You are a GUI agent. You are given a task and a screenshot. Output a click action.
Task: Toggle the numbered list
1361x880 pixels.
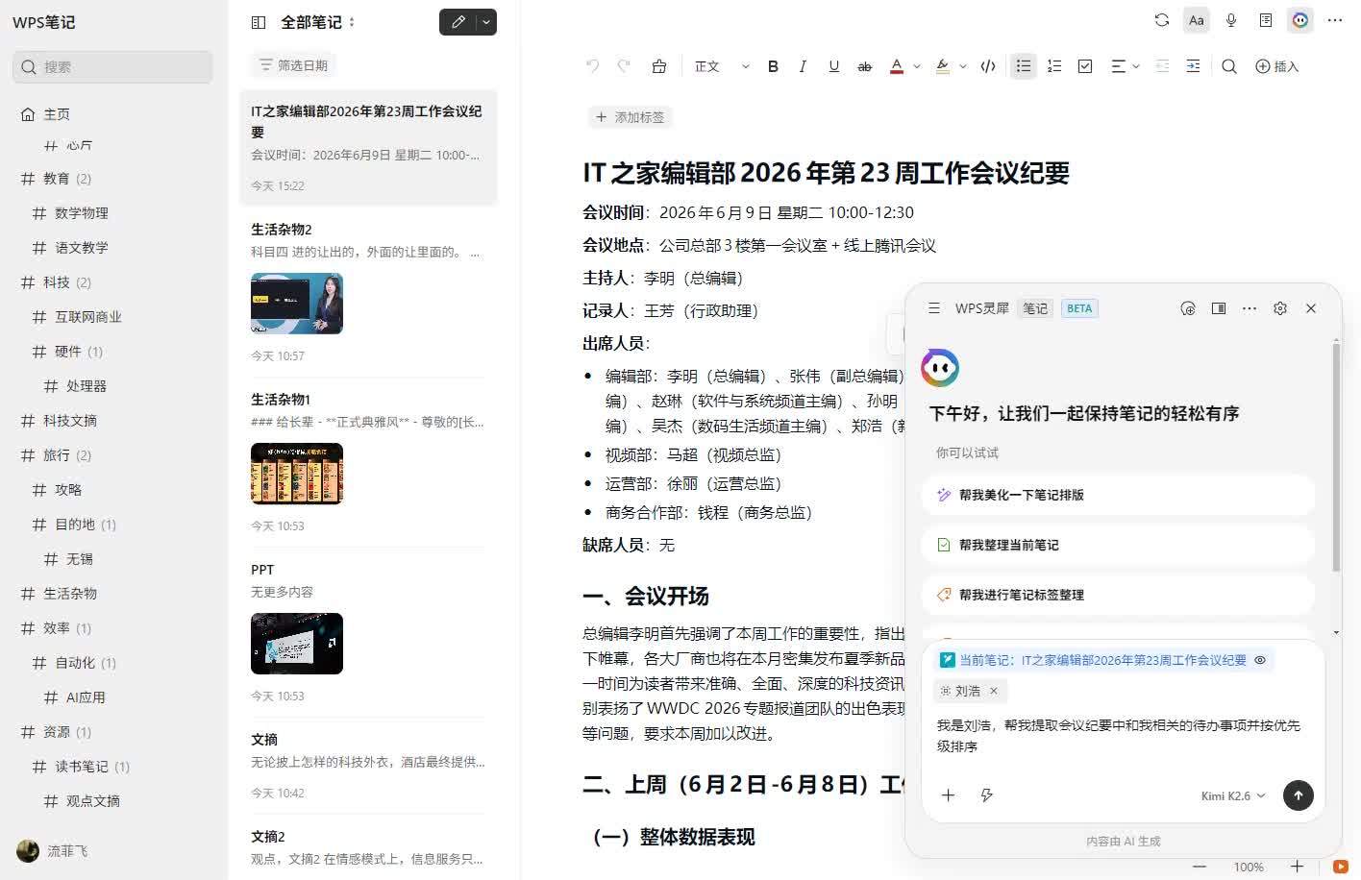pyautogui.click(x=1054, y=66)
